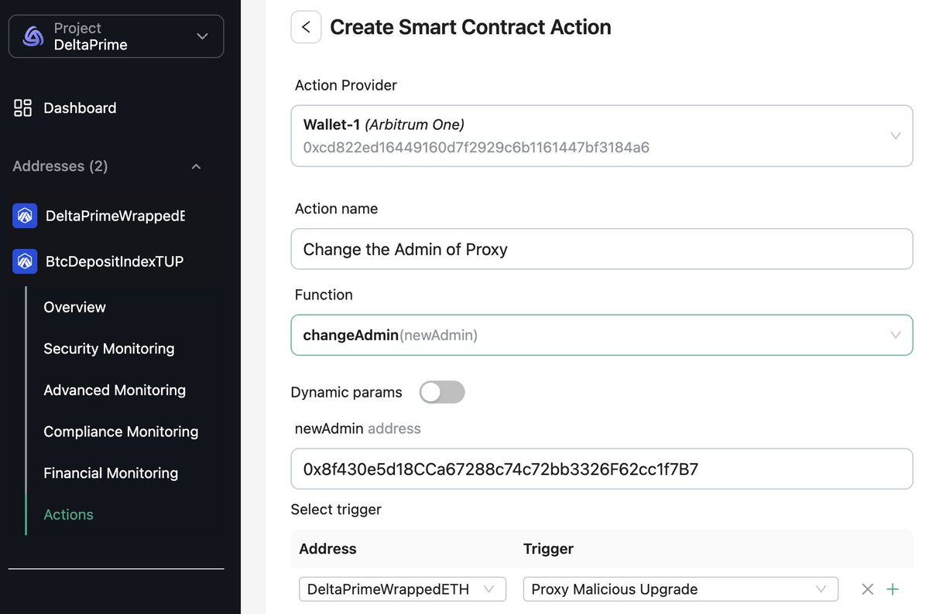Screen dimensions: 929x614
Task: Remove the trigger row with X icon
Action: pyautogui.click(x=868, y=589)
